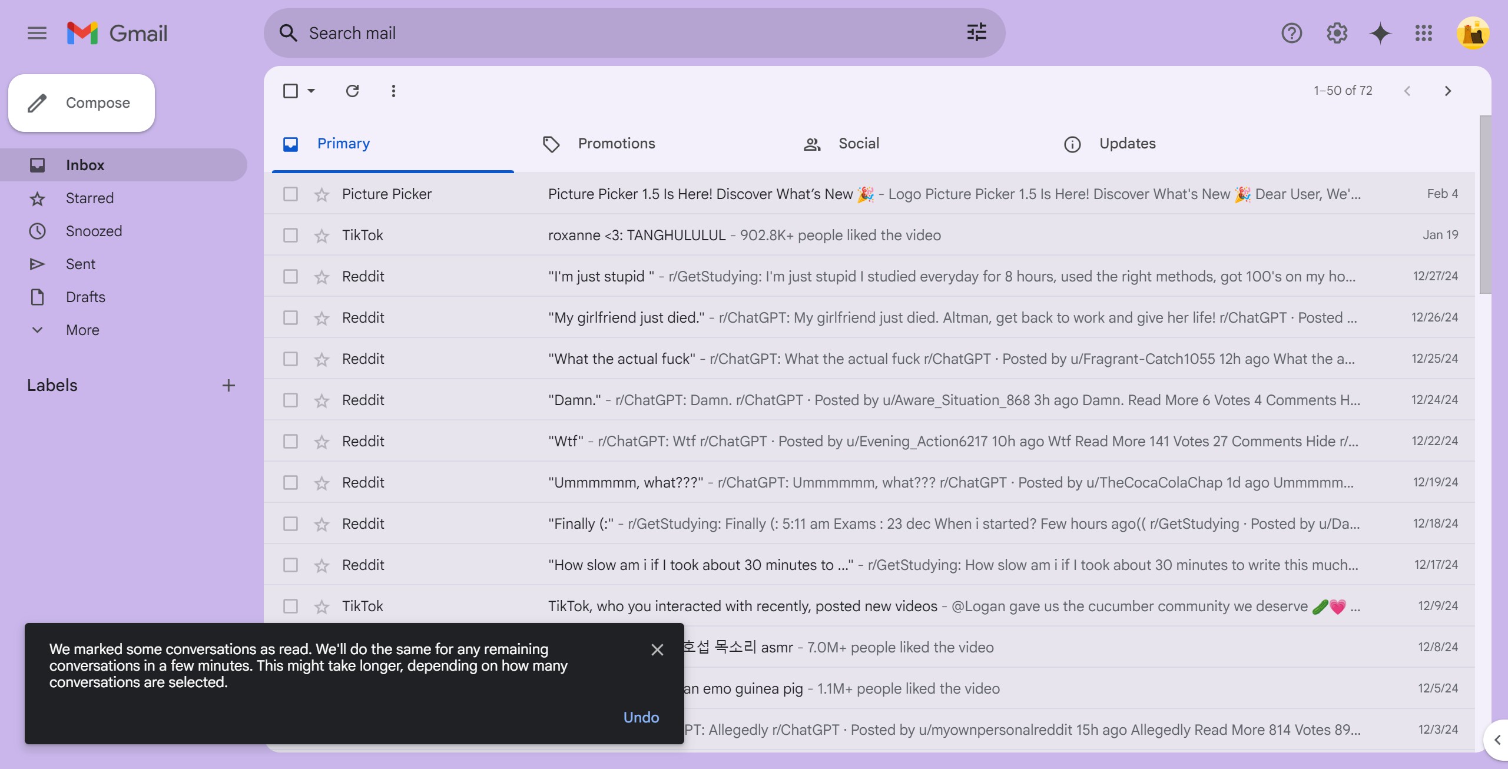Check the "My girlfriend just died." email
The height and width of the screenshot is (769, 1508).
(x=290, y=317)
